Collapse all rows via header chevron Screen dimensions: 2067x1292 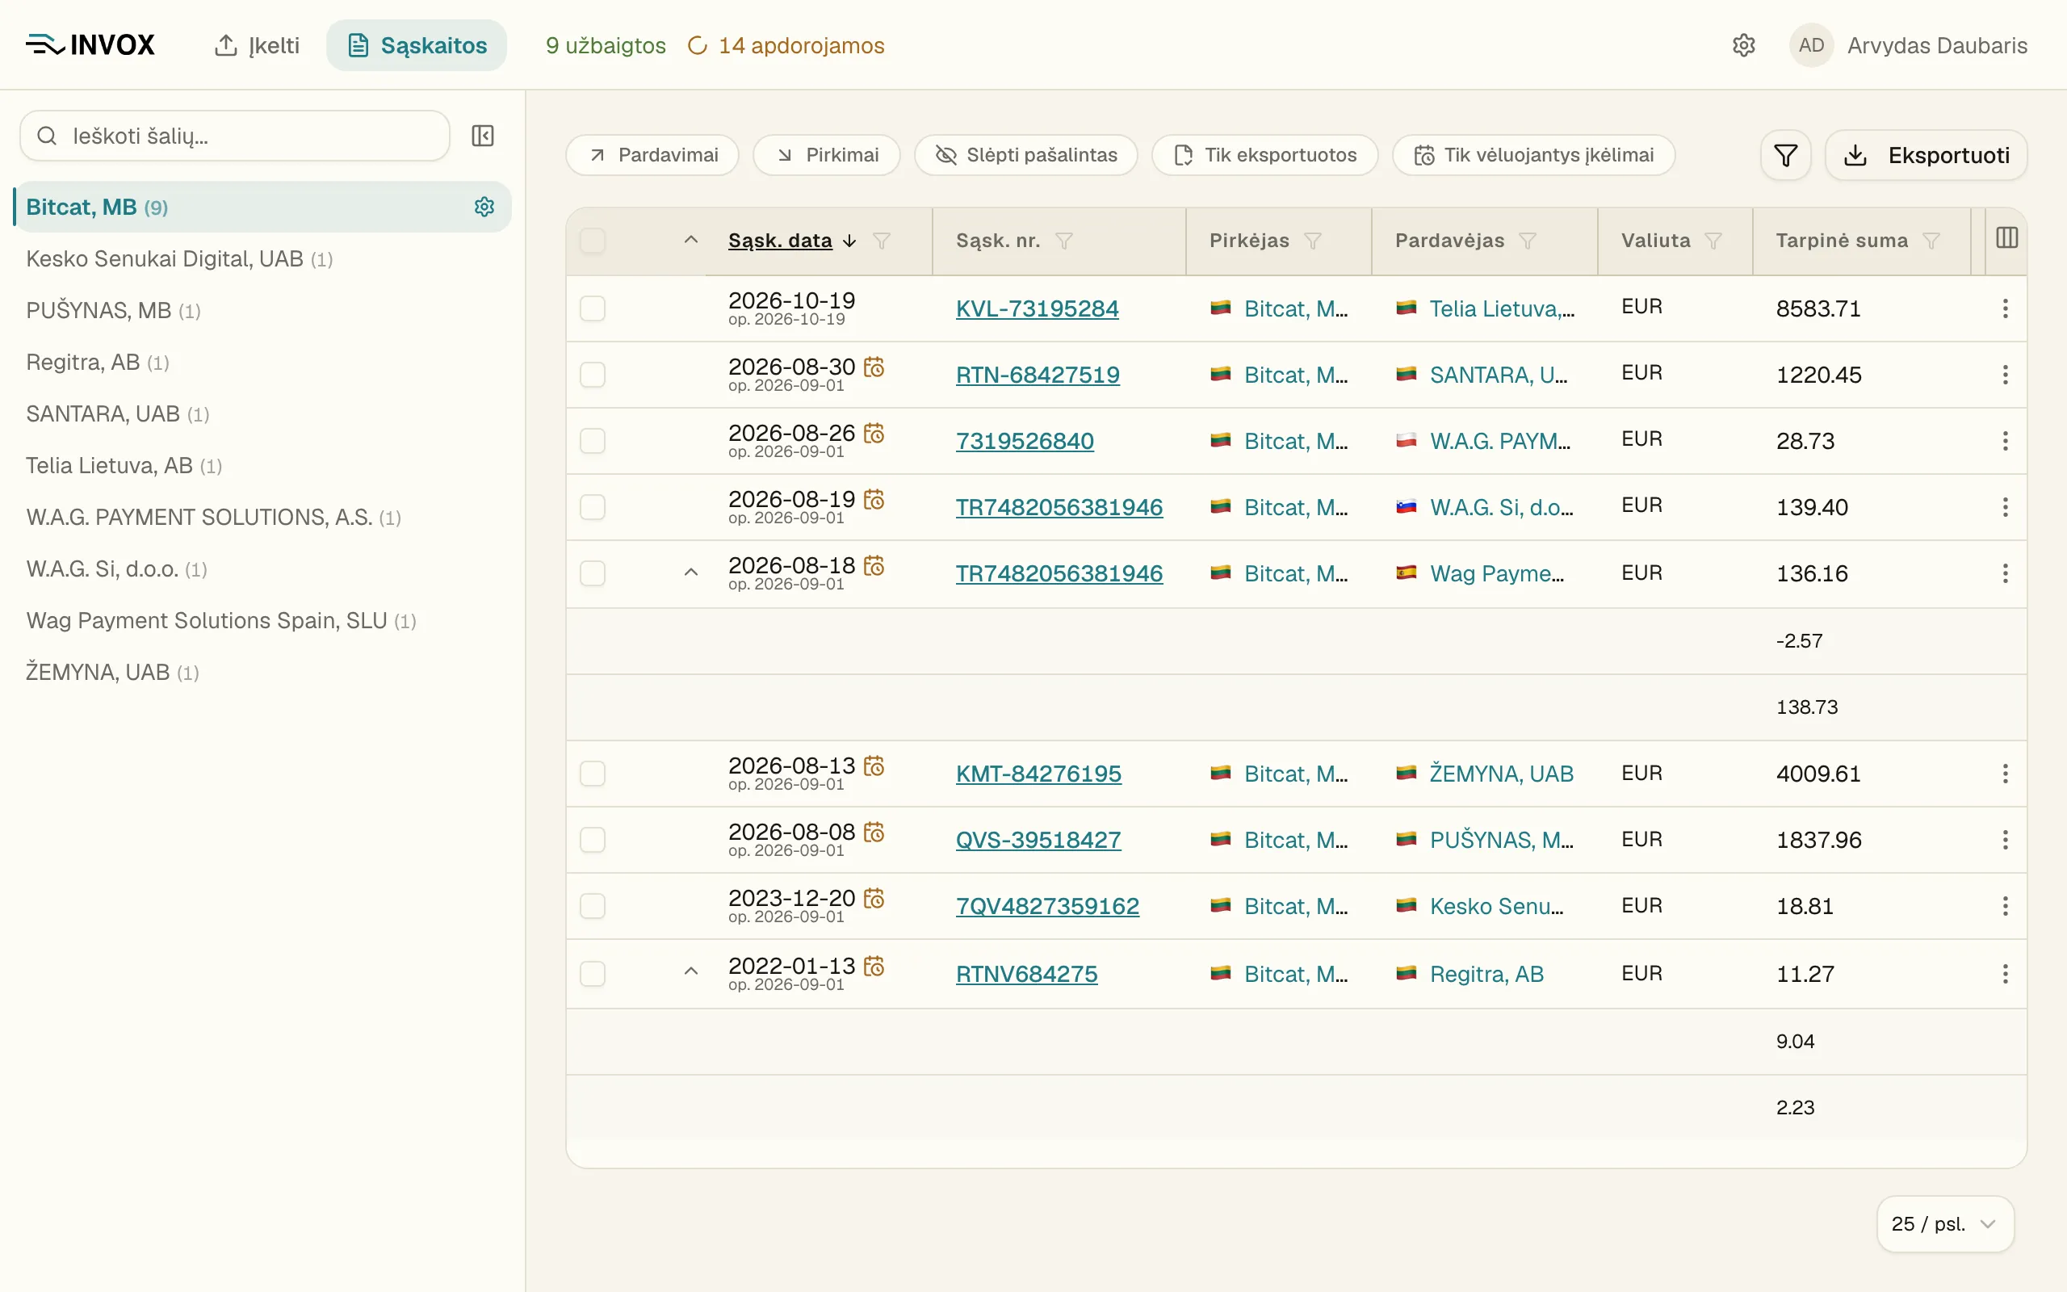click(691, 240)
